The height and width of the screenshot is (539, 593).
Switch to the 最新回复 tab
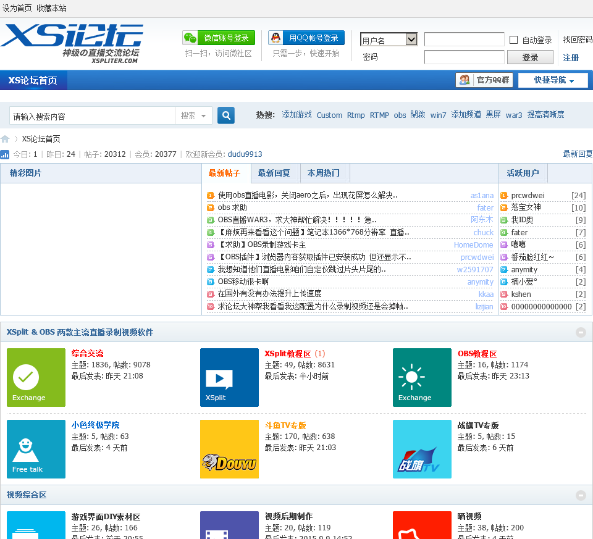pyautogui.click(x=275, y=173)
